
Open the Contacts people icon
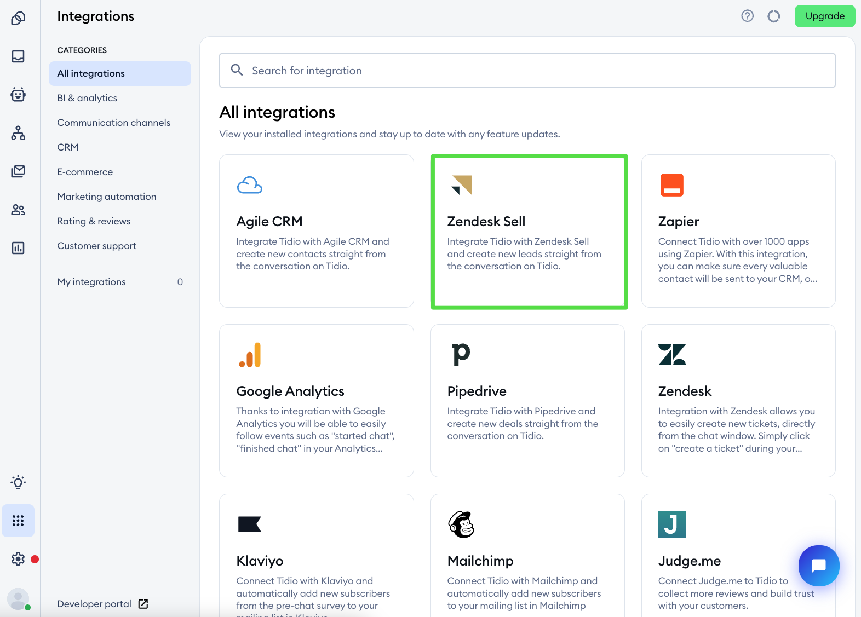(18, 210)
